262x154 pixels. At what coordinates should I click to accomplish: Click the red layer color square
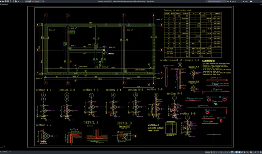(x=32, y=1)
